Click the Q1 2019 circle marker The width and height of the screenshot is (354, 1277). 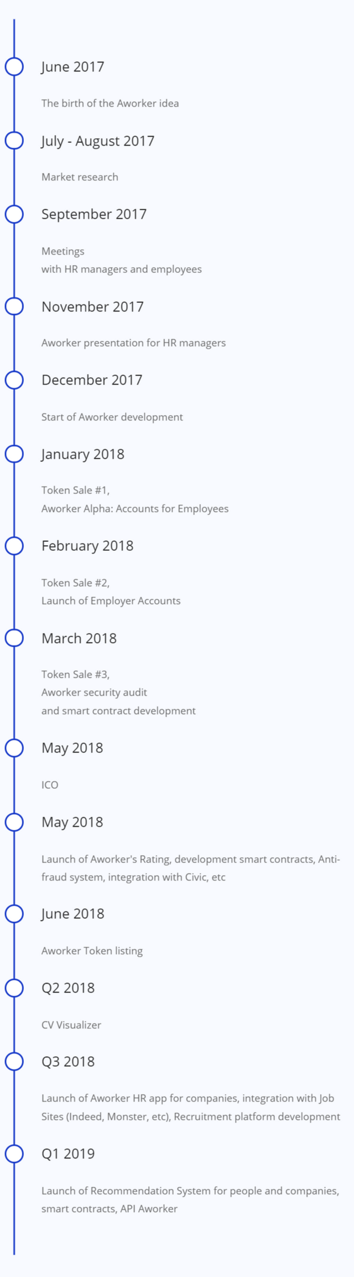tap(14, 1154)
